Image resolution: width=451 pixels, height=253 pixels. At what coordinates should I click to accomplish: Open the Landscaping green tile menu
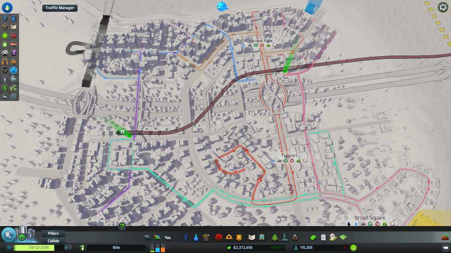click(x=343, y=237)
